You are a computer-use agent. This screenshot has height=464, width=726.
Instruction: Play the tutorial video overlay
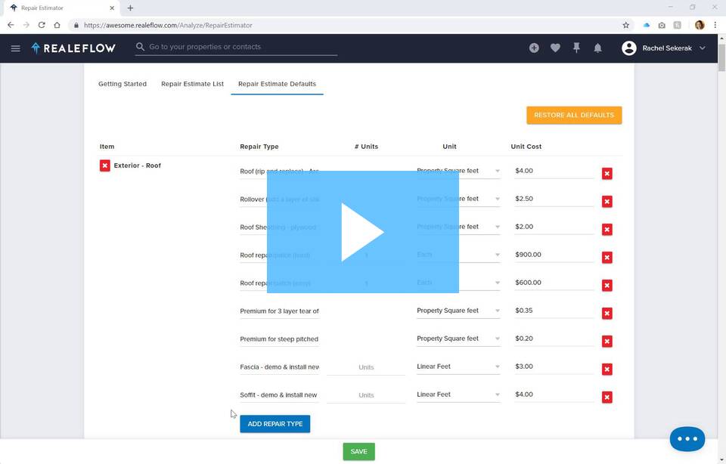363,232
